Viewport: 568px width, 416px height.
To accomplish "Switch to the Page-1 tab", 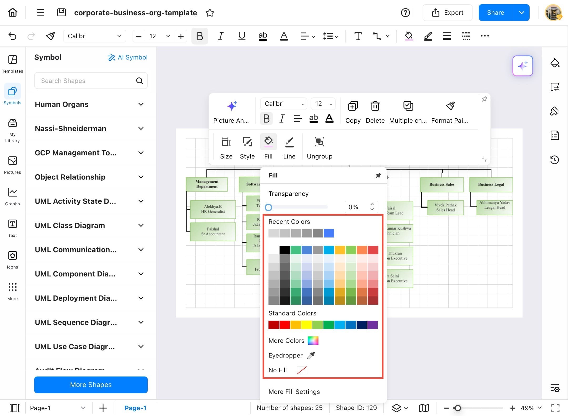I will pos(136,408).
